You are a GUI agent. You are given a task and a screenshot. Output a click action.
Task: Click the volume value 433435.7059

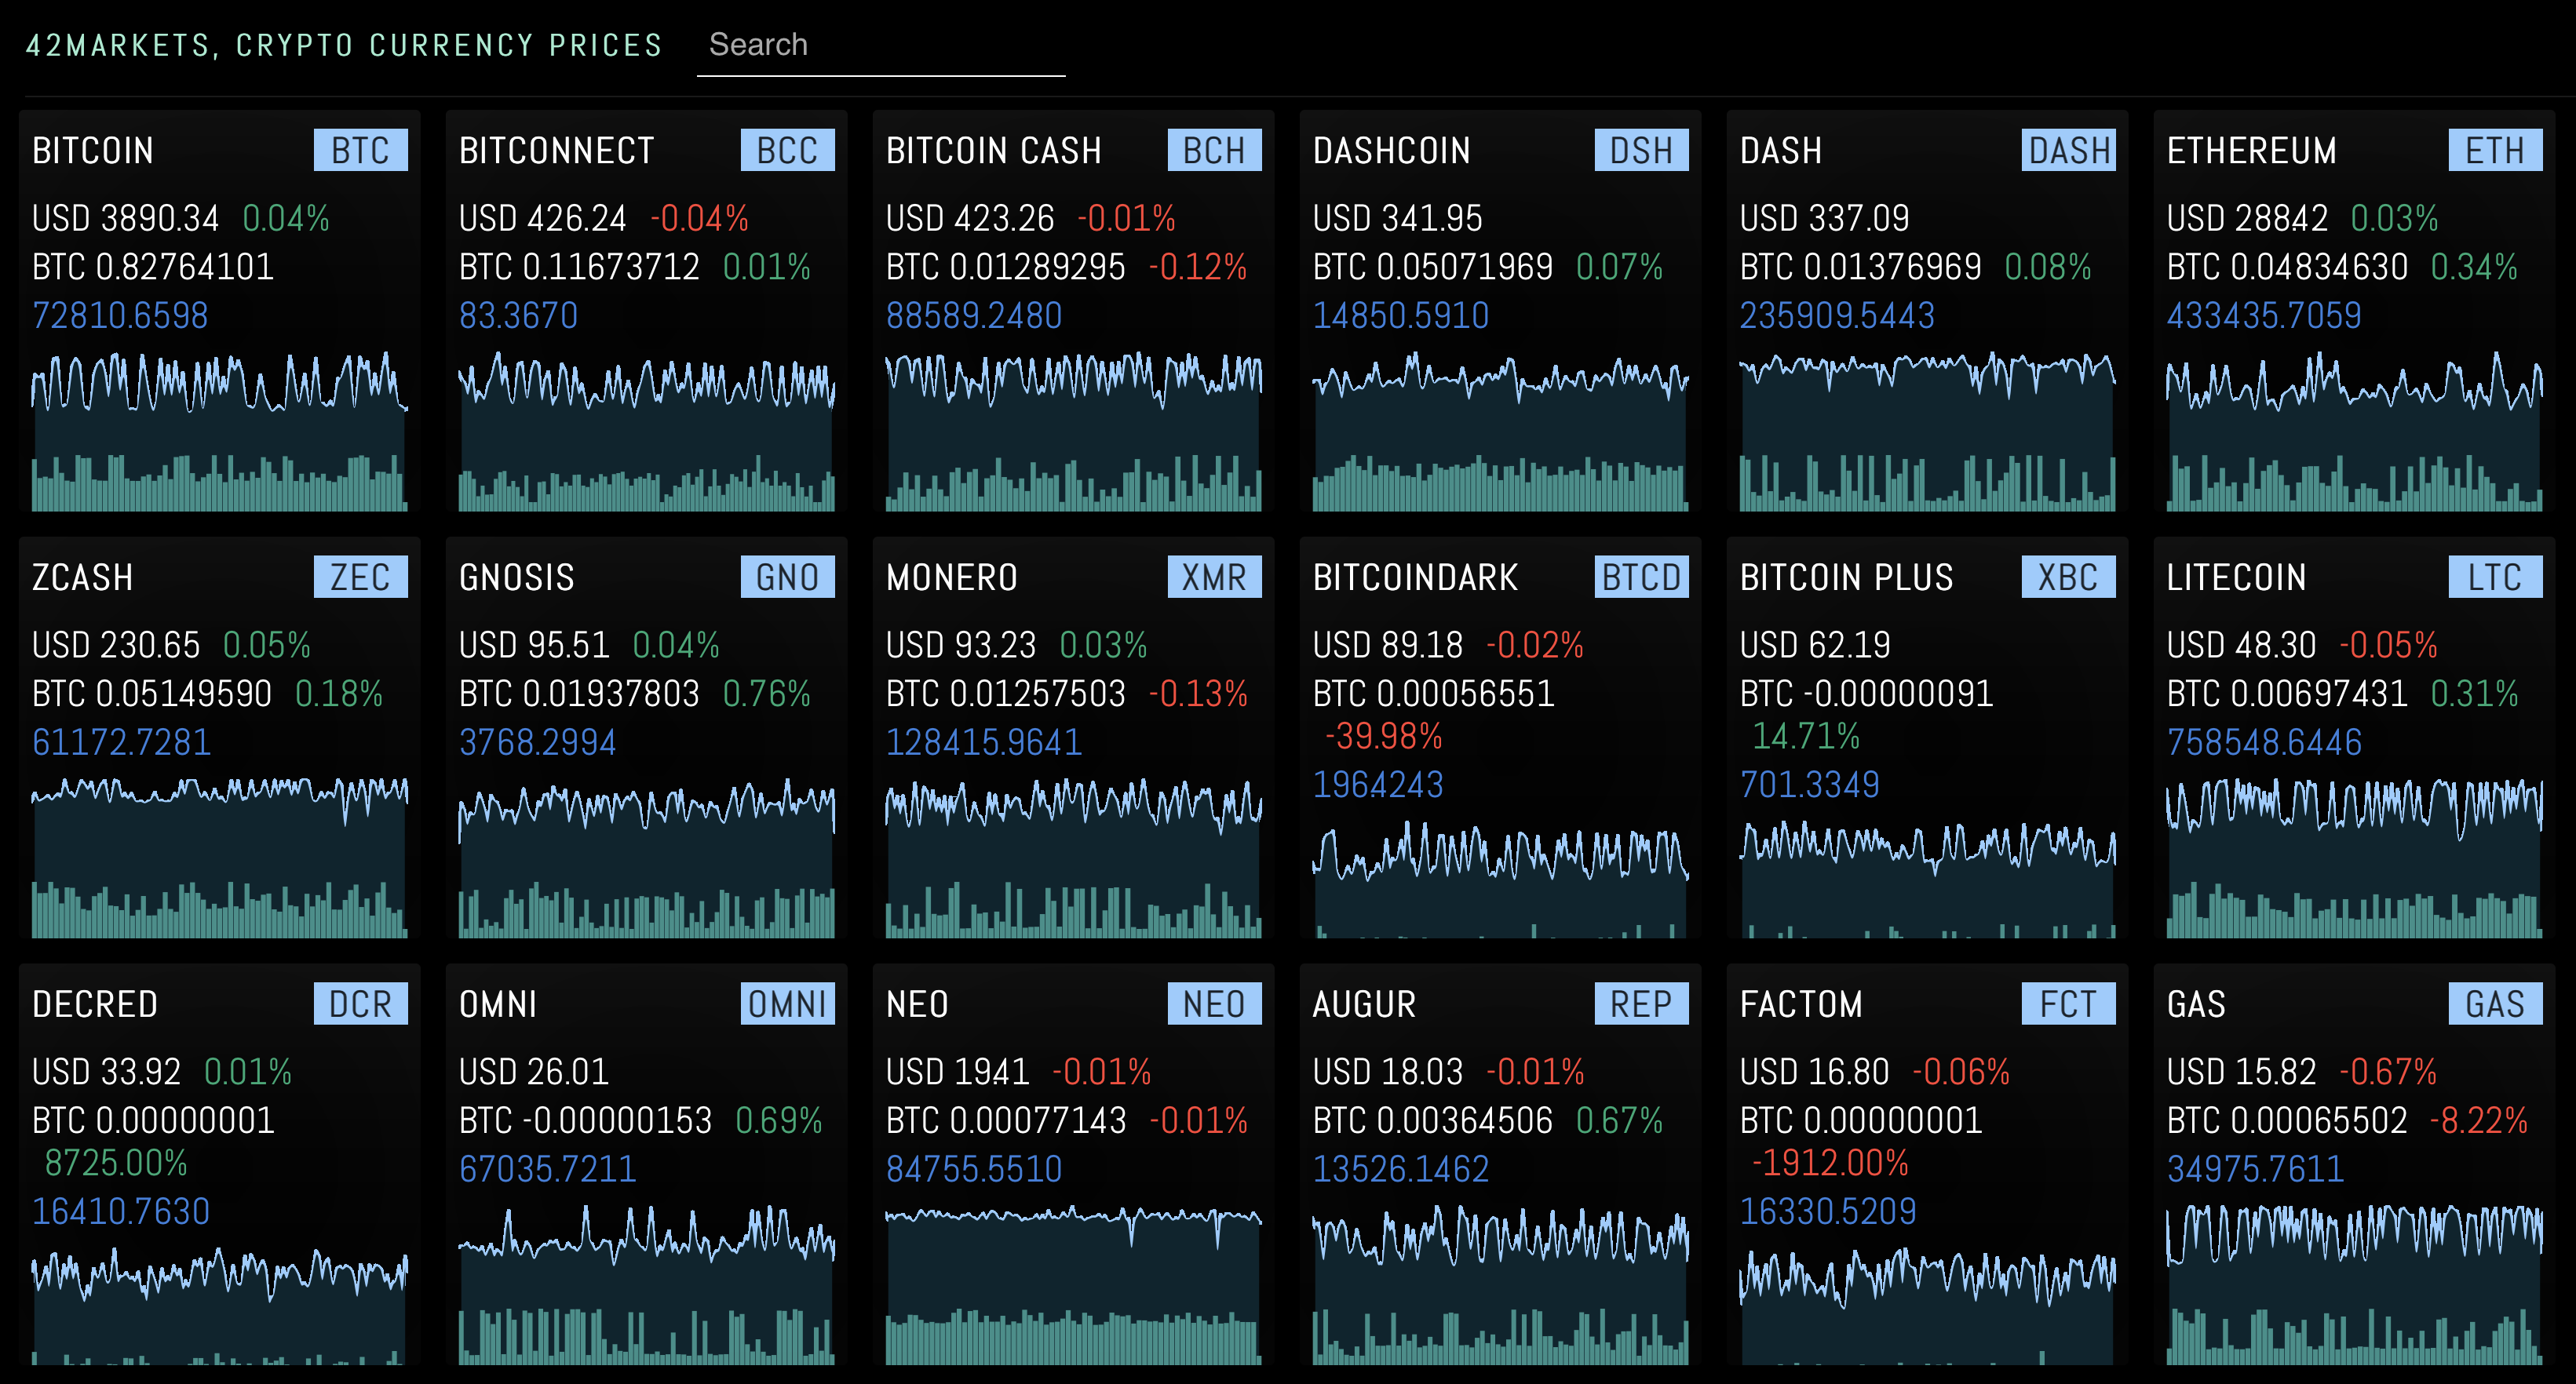[2264, 315]
